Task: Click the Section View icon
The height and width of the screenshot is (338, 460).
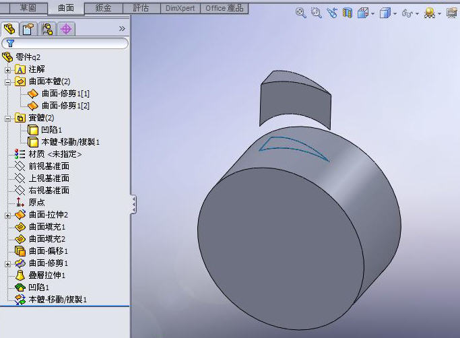Action: 348,13
